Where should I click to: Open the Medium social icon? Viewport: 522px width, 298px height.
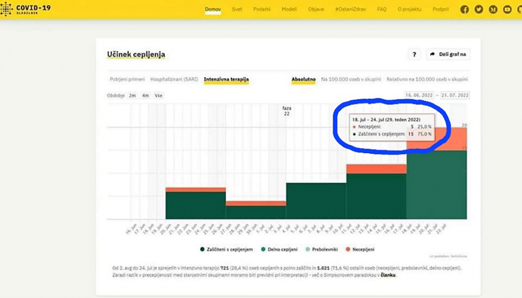point(493,9)
